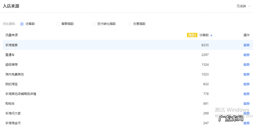
Task: Click the 淘内免费其他 source name
Action: pyautogui.click(x=15, y=74)
